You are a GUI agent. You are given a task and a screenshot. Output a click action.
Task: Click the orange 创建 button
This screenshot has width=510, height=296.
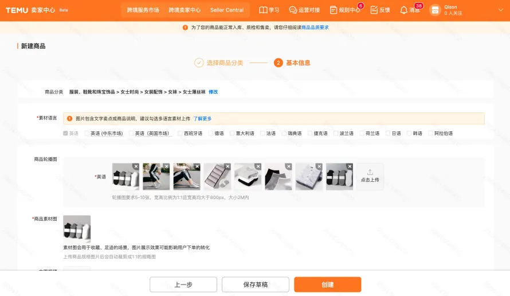click(328, 285)
